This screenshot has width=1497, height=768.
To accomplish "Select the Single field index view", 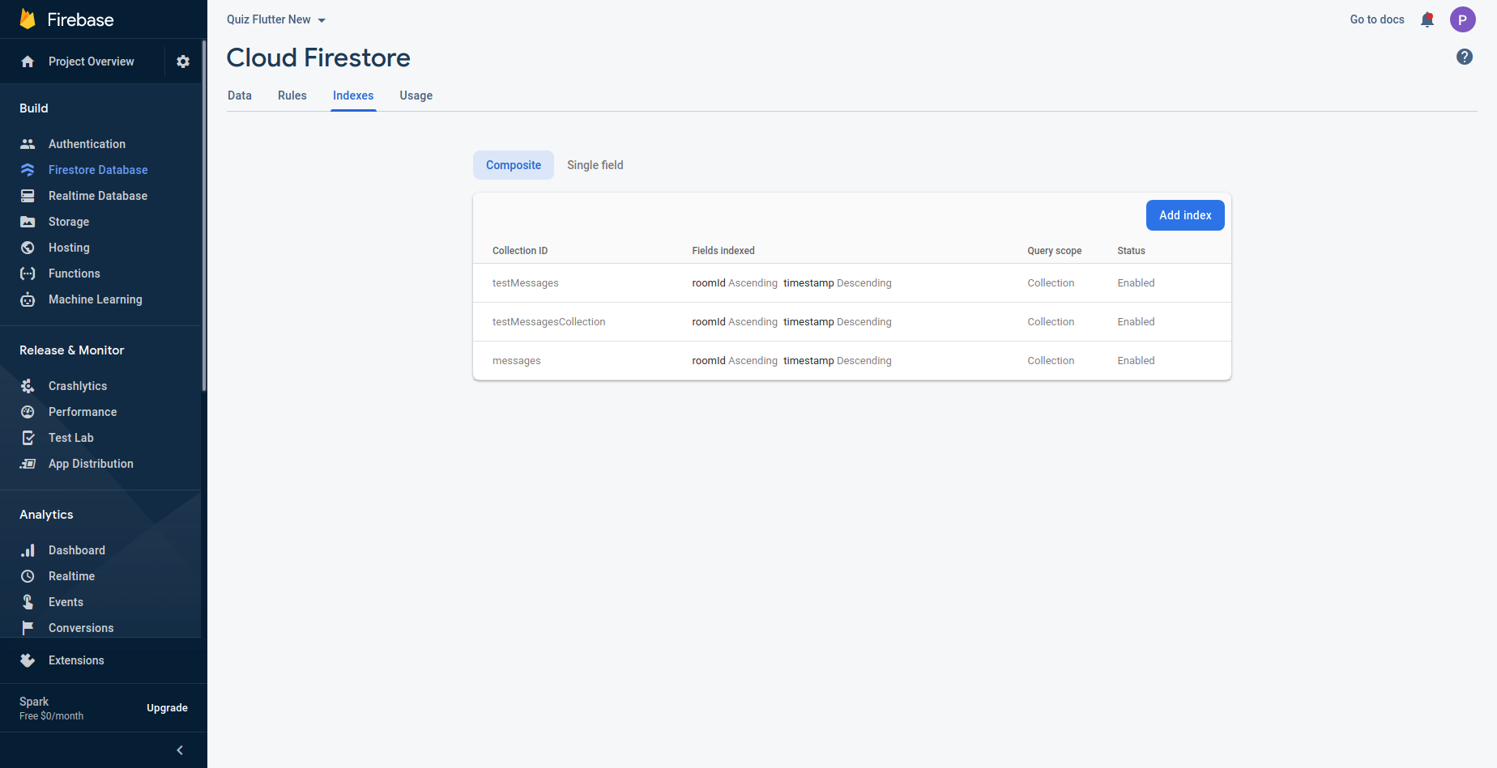I will (x=595, y=165).
